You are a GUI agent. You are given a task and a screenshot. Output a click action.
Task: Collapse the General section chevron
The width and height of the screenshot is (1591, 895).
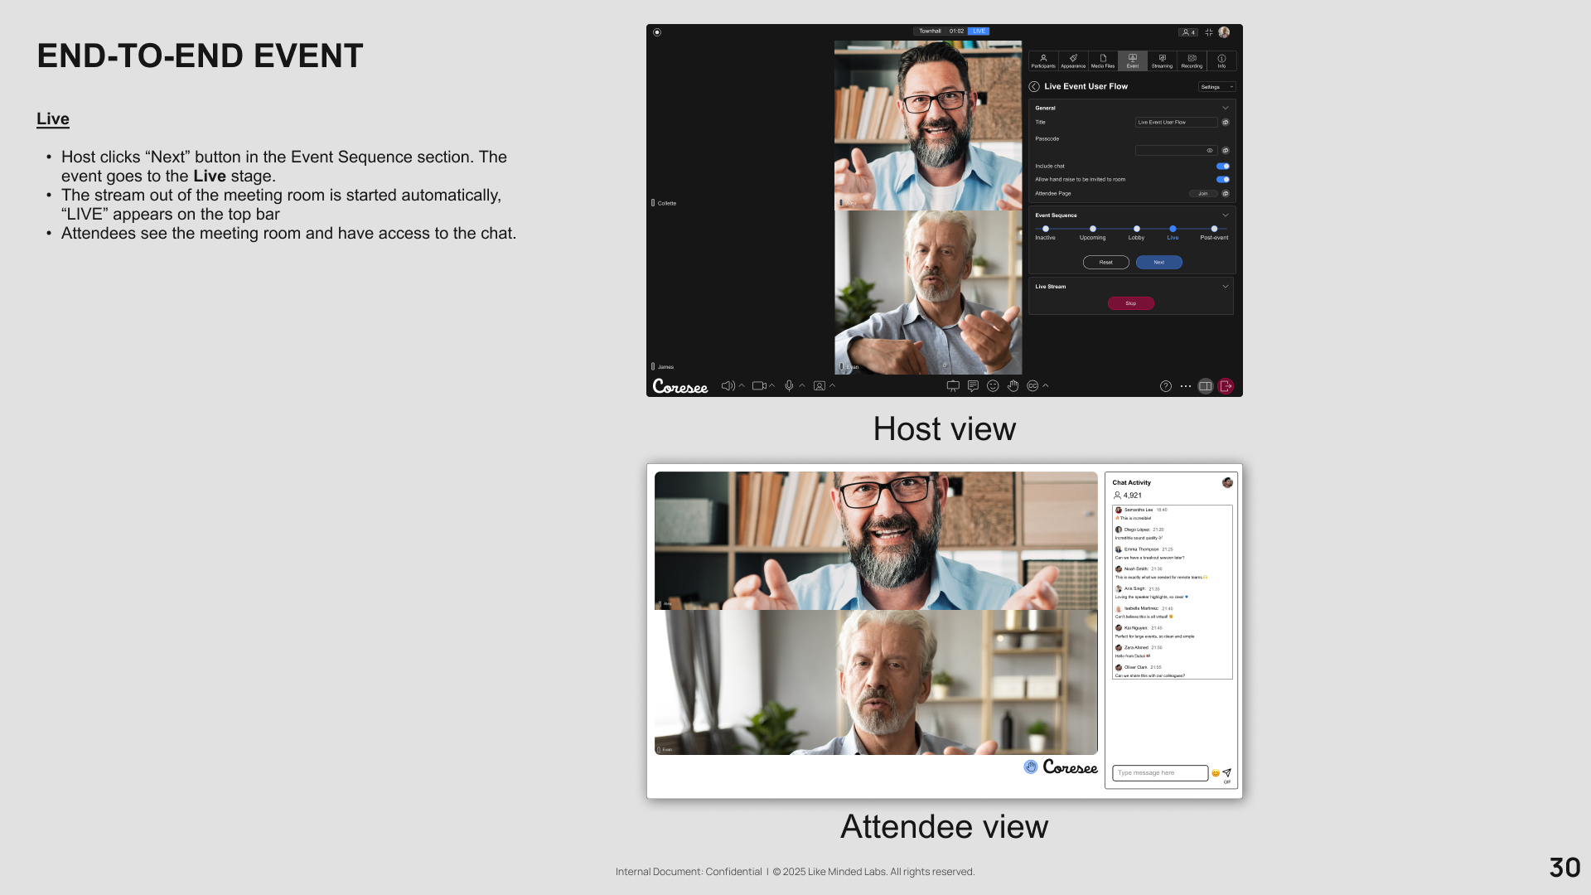[x=1226, y=108]
